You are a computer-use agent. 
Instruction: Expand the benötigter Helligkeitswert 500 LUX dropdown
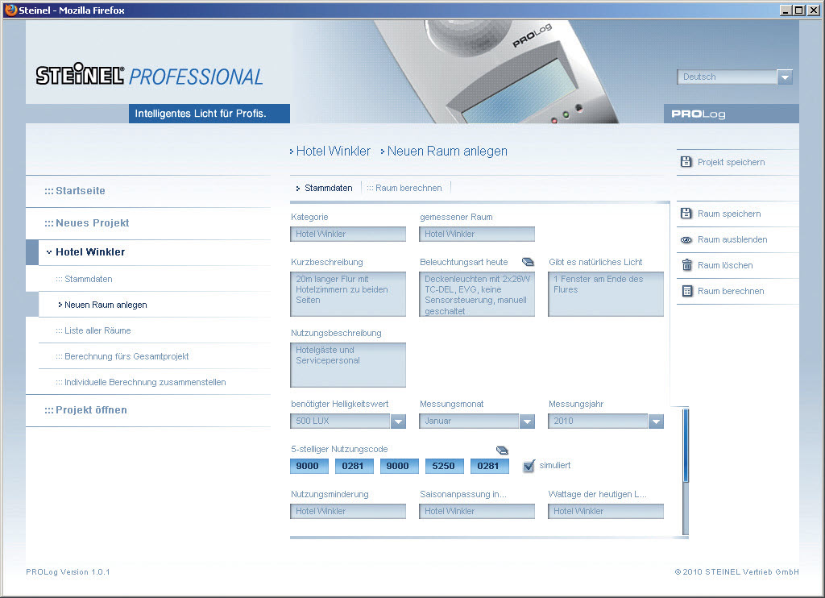(398, 421)
